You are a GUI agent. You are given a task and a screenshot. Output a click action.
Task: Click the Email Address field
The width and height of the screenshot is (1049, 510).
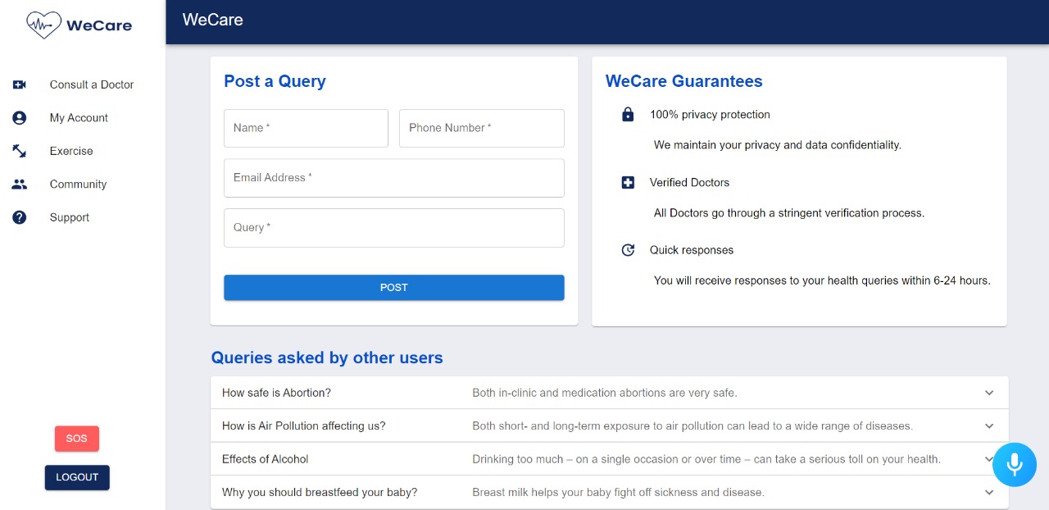point(394,178)
